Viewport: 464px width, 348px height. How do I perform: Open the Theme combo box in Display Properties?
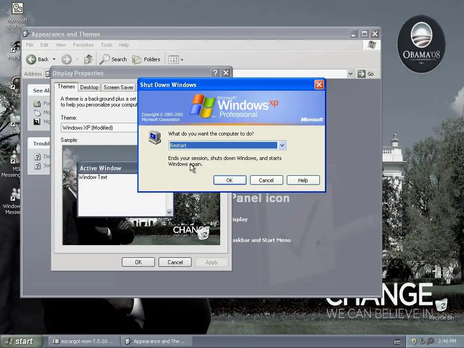click(x=99, y=127)
